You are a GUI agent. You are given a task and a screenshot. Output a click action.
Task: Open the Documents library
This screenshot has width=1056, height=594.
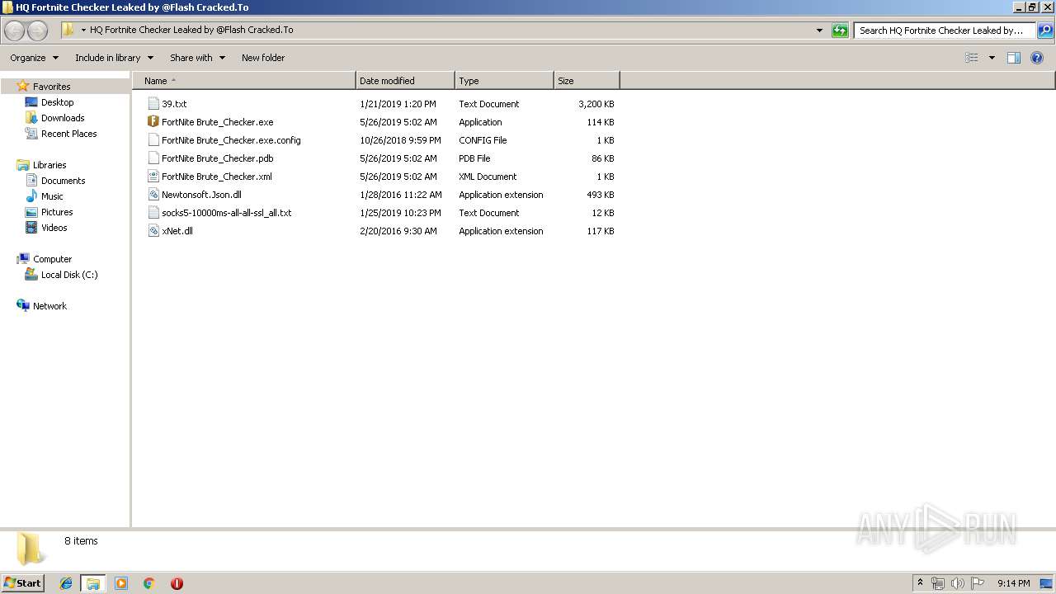(x=63, y=181)
